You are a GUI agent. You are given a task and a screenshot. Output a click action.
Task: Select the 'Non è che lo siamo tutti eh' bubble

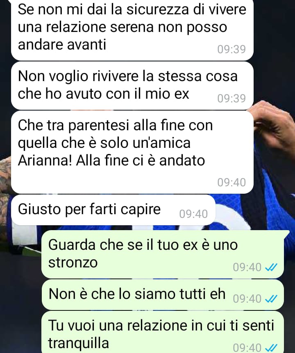163,295
